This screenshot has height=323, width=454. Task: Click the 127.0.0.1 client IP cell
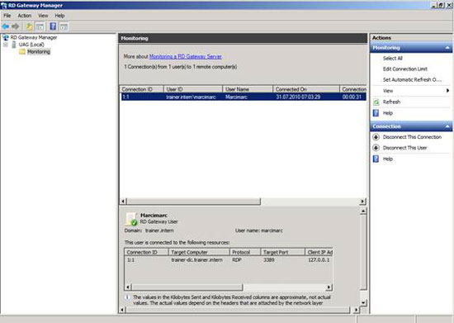(x=319, y=260)
